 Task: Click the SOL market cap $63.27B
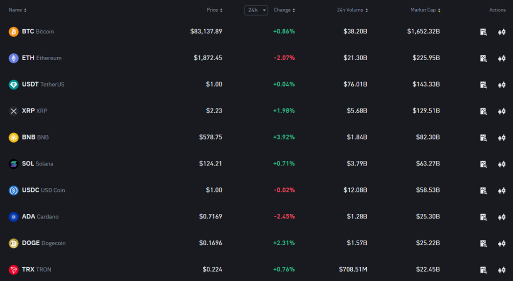click(428, 164)
